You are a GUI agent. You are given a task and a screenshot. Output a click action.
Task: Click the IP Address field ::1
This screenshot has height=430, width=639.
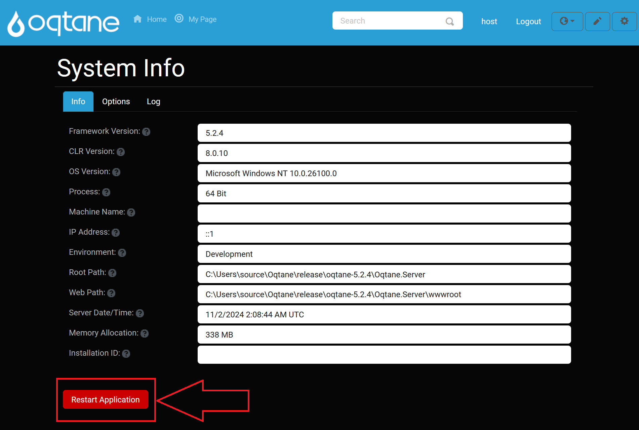pos(384,234)
